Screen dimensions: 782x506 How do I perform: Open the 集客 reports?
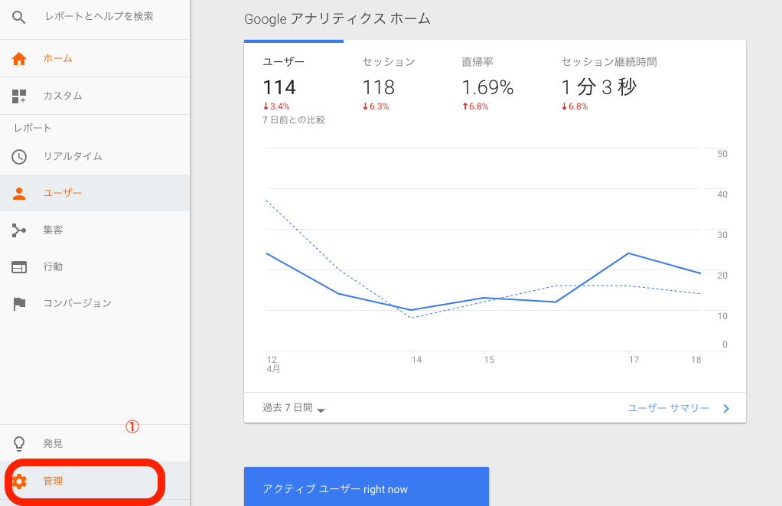click(95, 230)
